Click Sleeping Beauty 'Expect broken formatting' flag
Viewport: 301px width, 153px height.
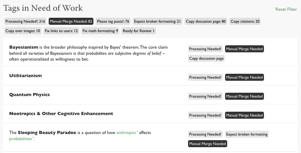[247, 134]
